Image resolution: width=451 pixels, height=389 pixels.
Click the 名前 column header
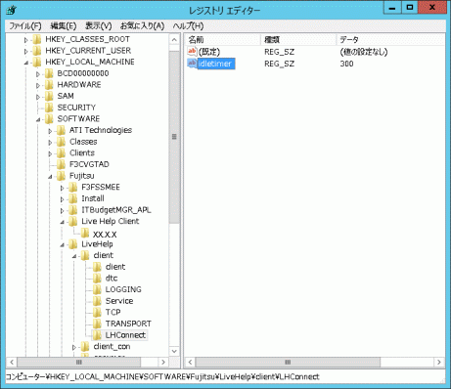[x=223, y=40]
